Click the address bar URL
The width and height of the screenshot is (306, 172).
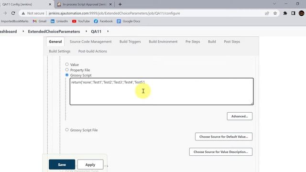click(x=114, y=13)
